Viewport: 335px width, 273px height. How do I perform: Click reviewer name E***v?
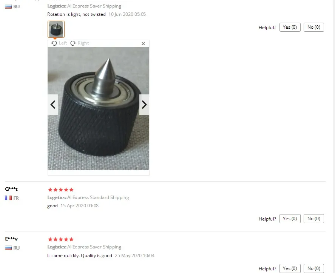(11, 239)
